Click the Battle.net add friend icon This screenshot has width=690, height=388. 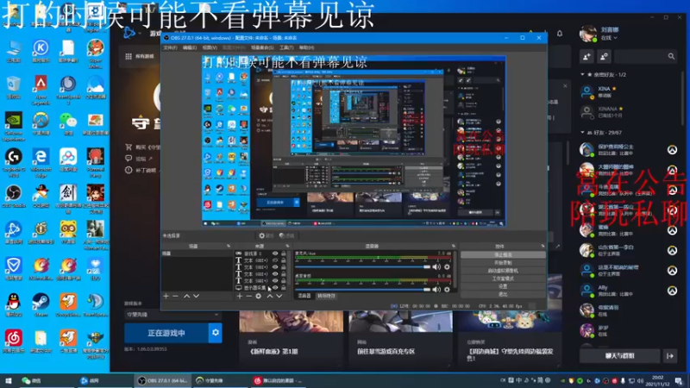(x=586, y=56)
